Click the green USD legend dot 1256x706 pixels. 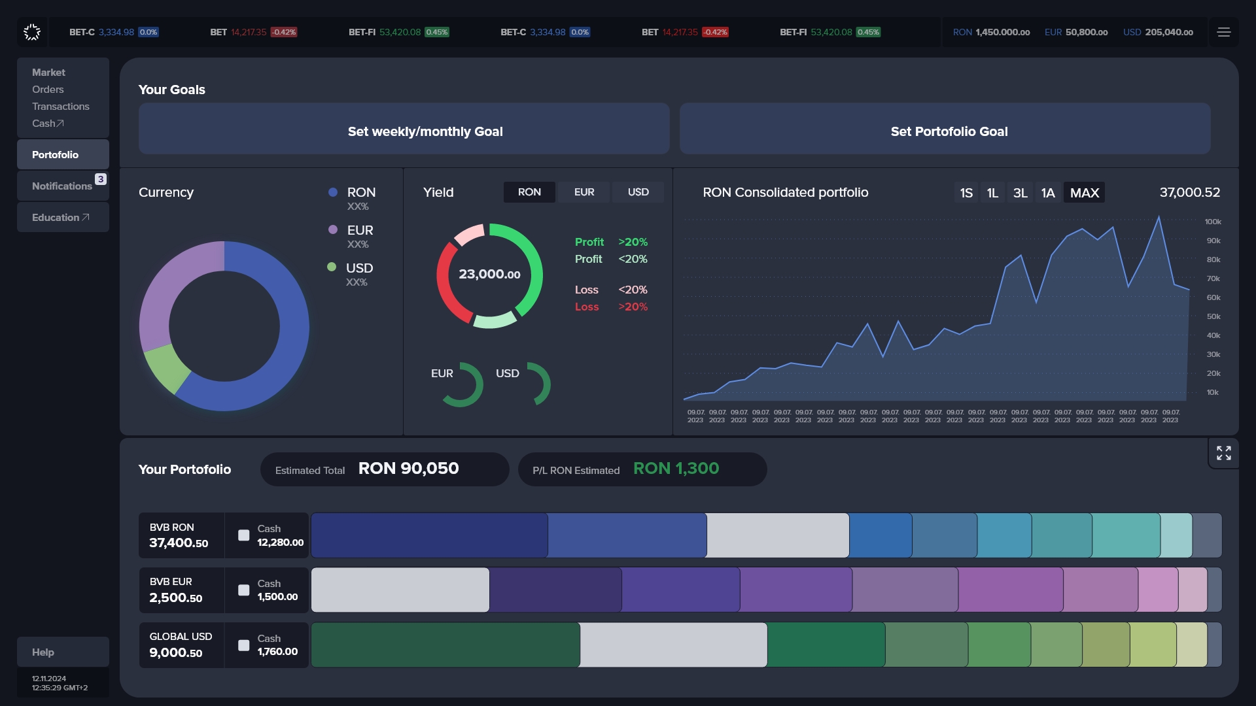click(332, 267)
